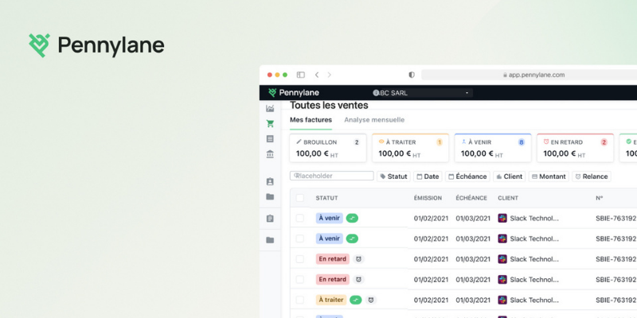
Task: Sort by the STATUT column header
Action: click(x=326, y=198)
